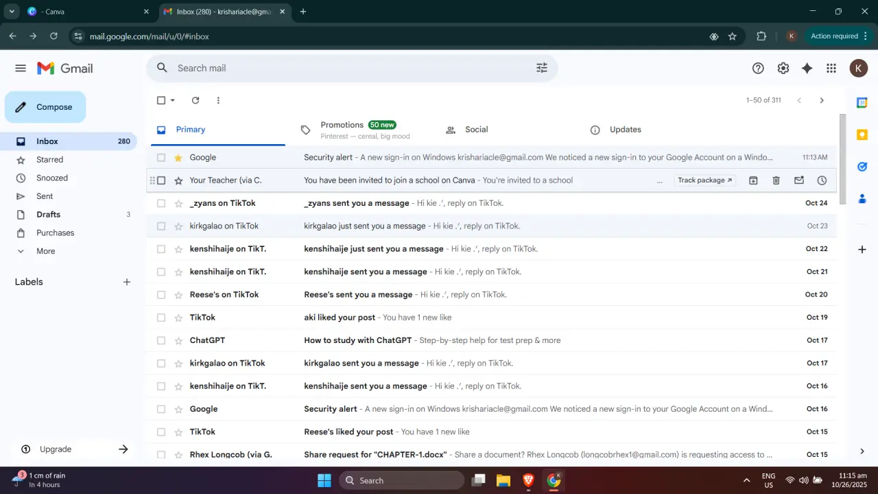878x494 pixels.
Task: Open Share request for CHAPTER-1.docx email
Action: pyautogui.click(x=492, y=454)
